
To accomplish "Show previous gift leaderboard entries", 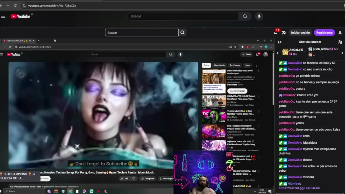I will tap(278, 53).
